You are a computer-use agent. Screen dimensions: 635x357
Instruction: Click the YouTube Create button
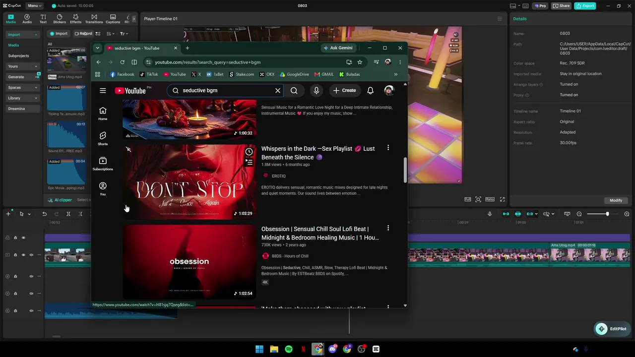coord(344,91)
